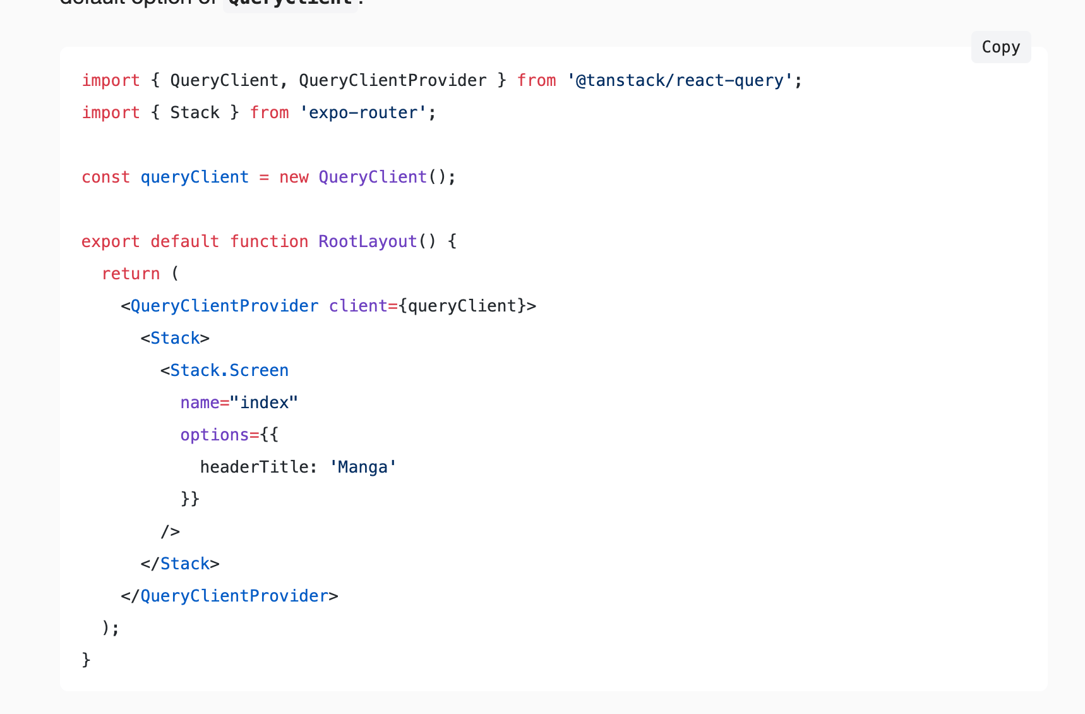Click the closing </QueryClientProvider> tag

229,596
